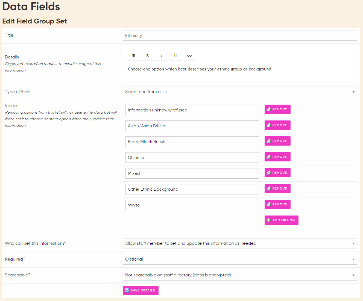Click into the Details description text

pyautogui.click(x=200, y=69)
